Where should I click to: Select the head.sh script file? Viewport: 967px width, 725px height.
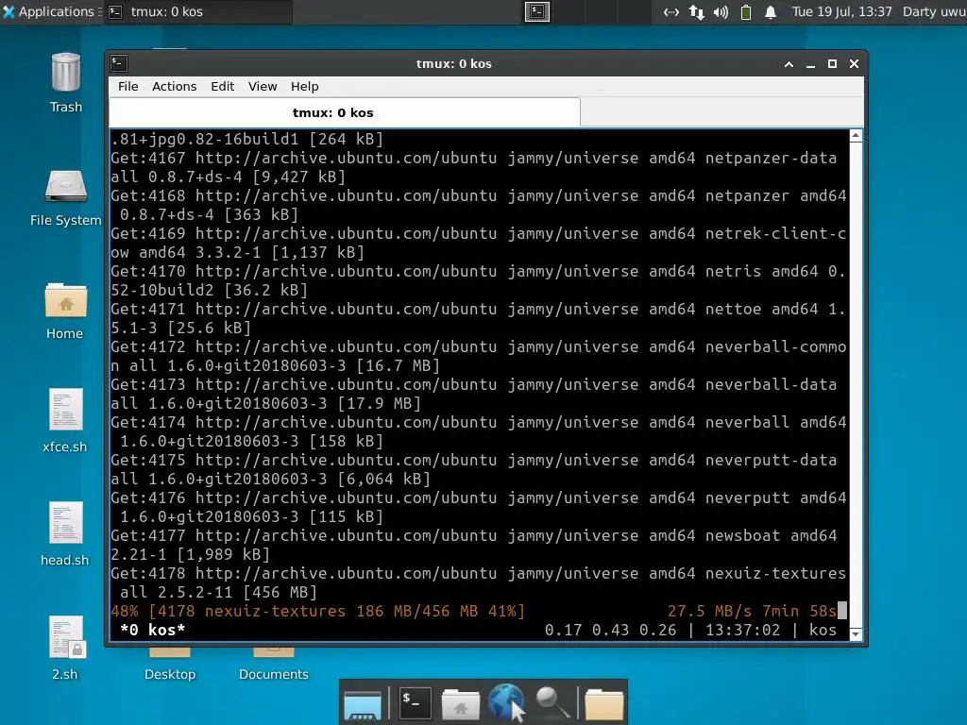tap(65, 523)
